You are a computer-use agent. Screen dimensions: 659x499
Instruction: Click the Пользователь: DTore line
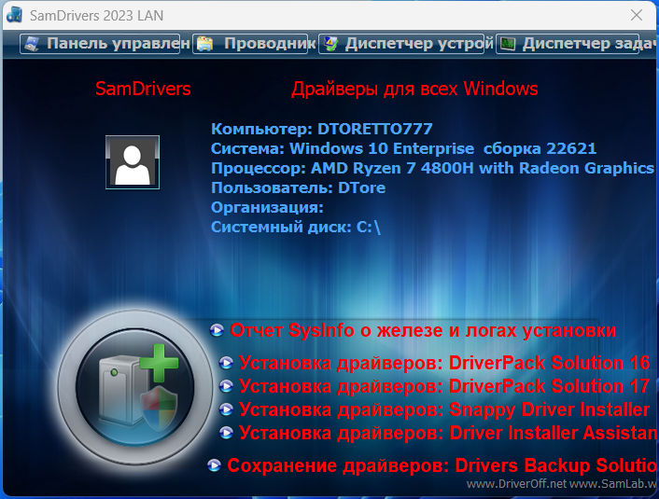pos(298,187)
